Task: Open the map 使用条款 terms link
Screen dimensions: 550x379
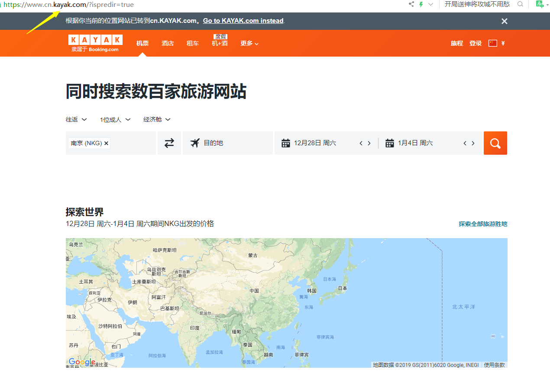Action: pyautogui.click(x=495, y=365)
